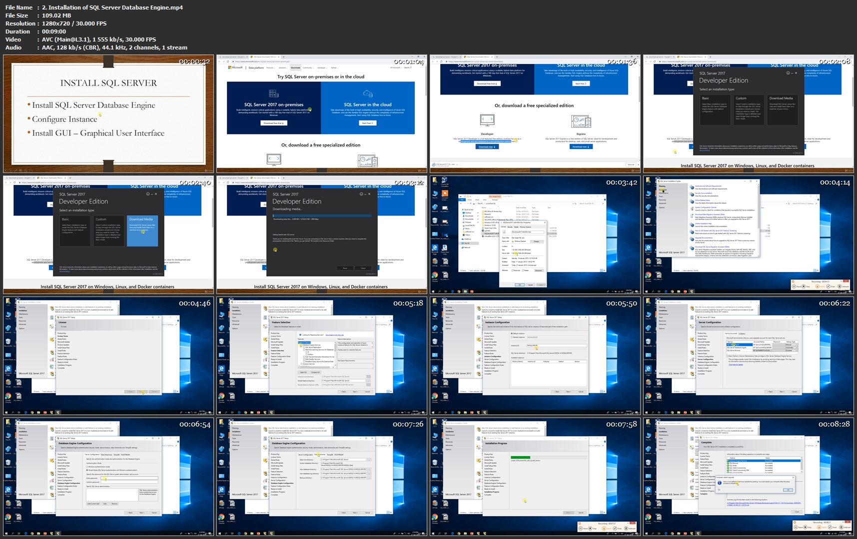
Task: Select Windows authentication mode radio in the 00:06:54 frame
Action: (x=87, y=467)
